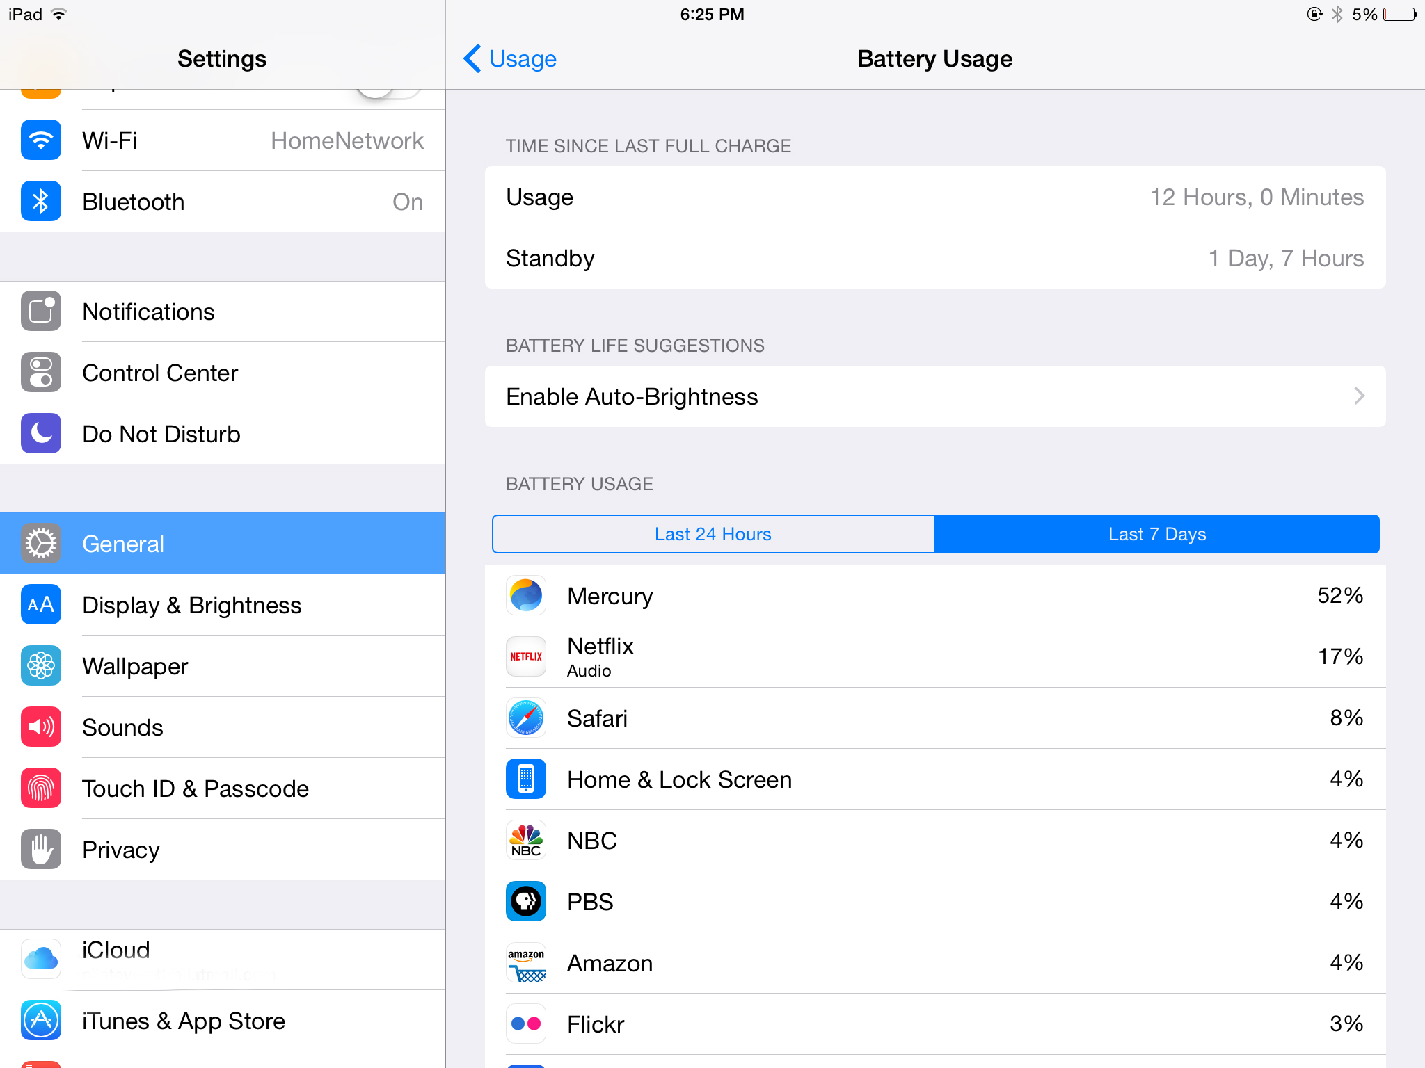Tap the Wi-Fi signal indicator in the status bar
The image size is (1425, 1068).
59,15
